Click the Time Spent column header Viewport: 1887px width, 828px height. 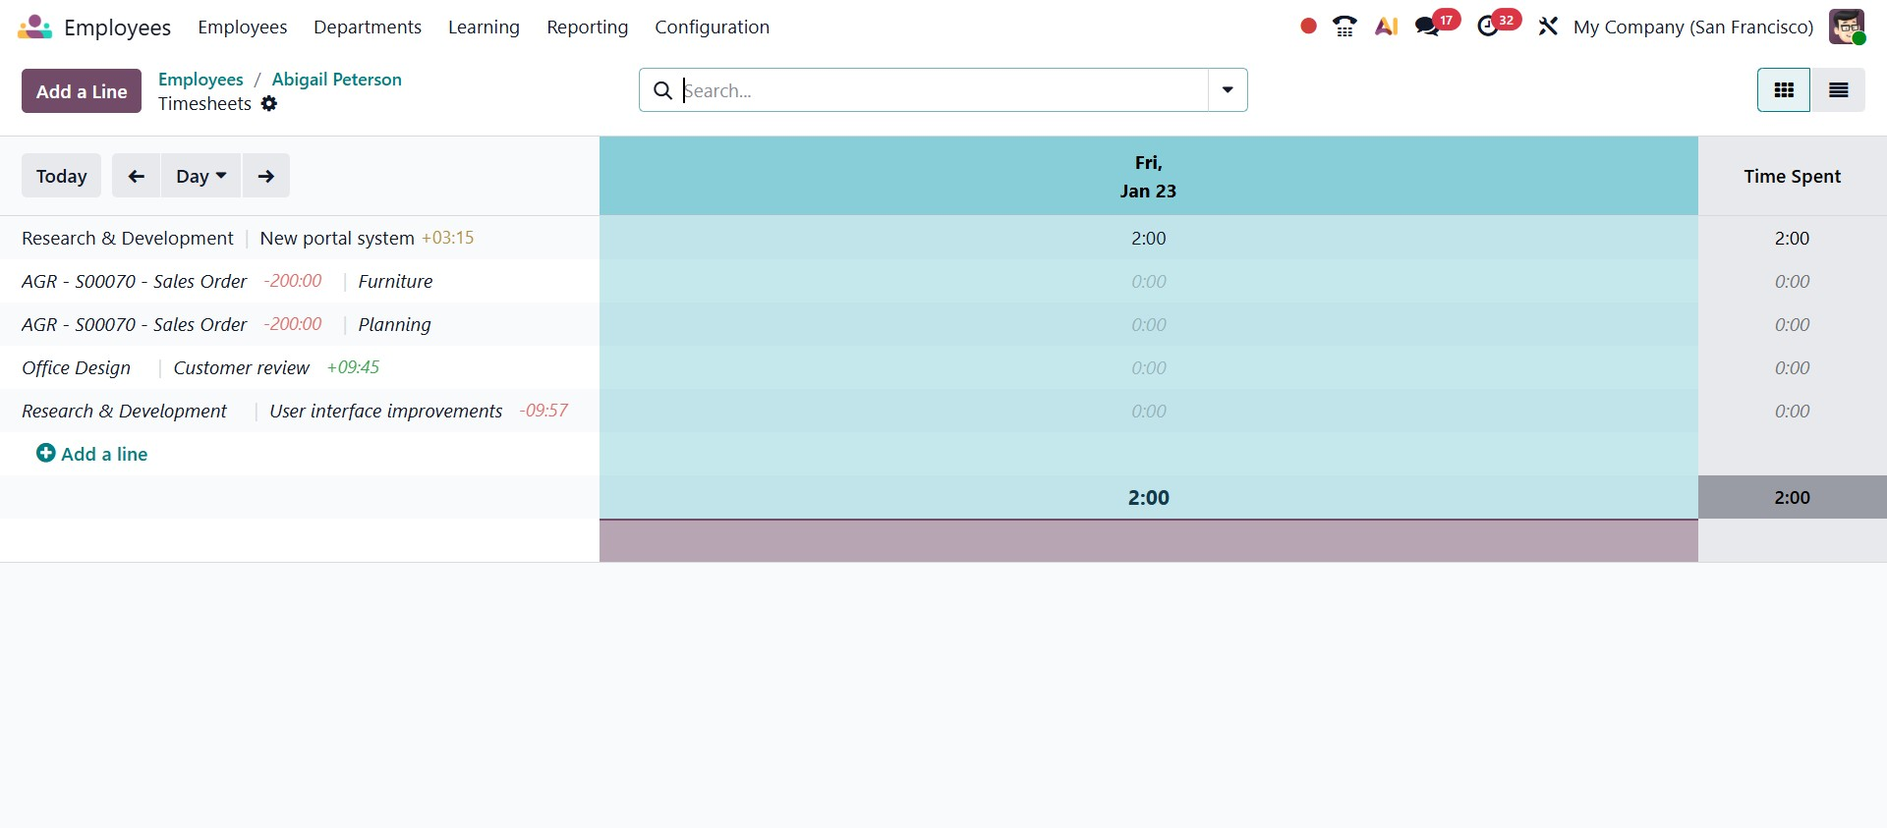coord(1793,177)
